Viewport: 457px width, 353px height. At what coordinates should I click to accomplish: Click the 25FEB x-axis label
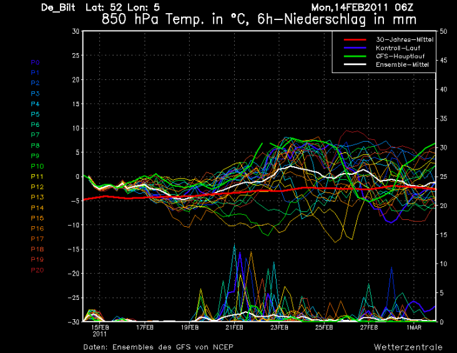coord(324,327)
